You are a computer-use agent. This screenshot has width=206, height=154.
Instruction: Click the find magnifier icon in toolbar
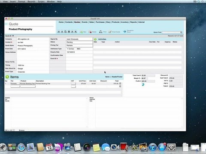pyautogui.click(x=65, y=32)
